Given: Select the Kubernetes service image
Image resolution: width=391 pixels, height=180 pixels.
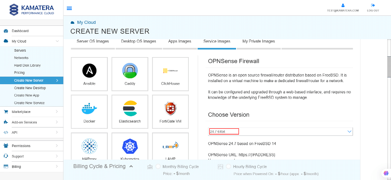Looking at the screenshot, I should click(130, 146).
